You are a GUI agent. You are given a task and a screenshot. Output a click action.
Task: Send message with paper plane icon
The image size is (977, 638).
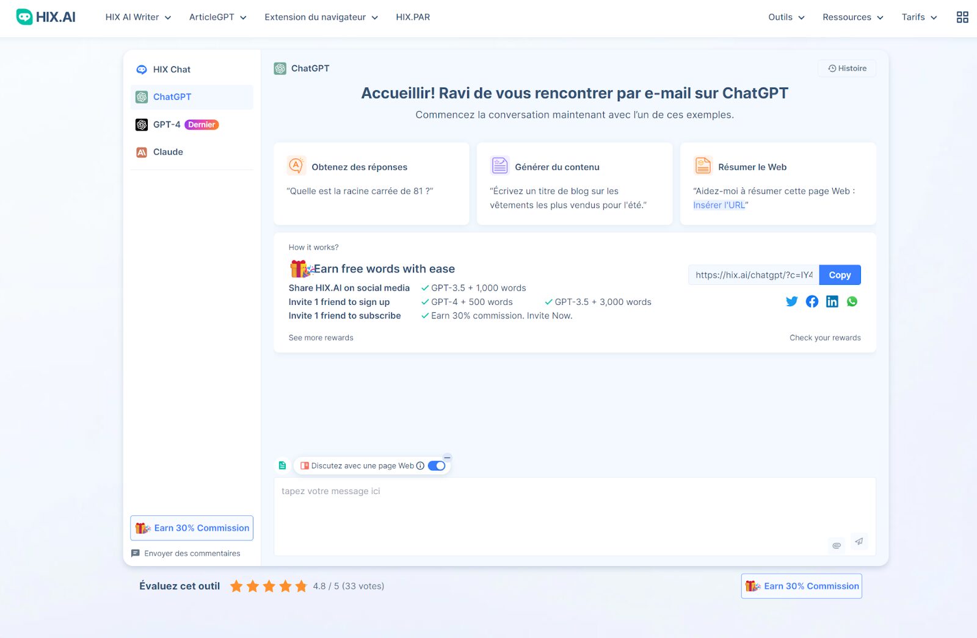859,542
